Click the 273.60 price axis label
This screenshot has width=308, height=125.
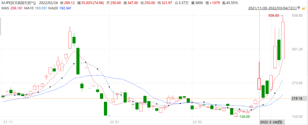(x=297, y=83)
